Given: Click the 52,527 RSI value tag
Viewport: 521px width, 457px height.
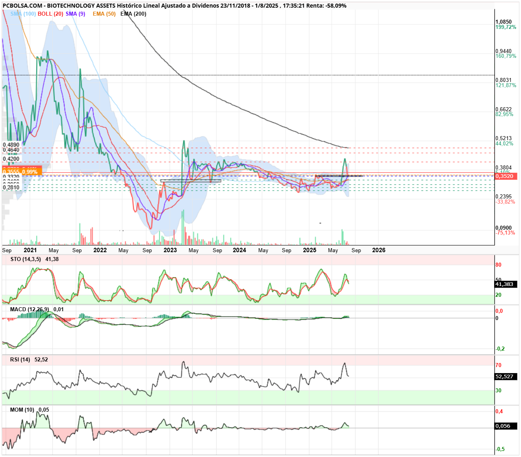Looking at the screenshot, I should click(506, 376).
